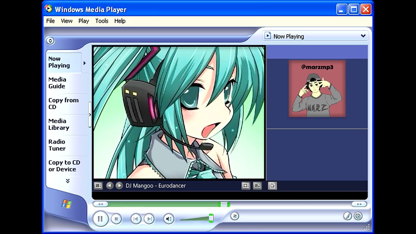Maximize the Windows Media Player window
This screenshot has height=234, width=416.
pos(354,9)
